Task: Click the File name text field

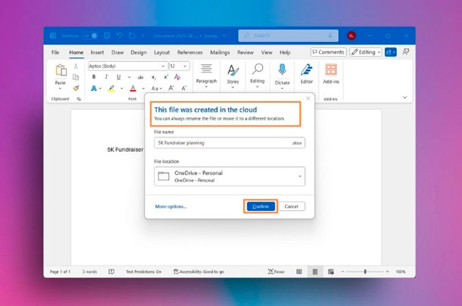Action: (222, 143)
